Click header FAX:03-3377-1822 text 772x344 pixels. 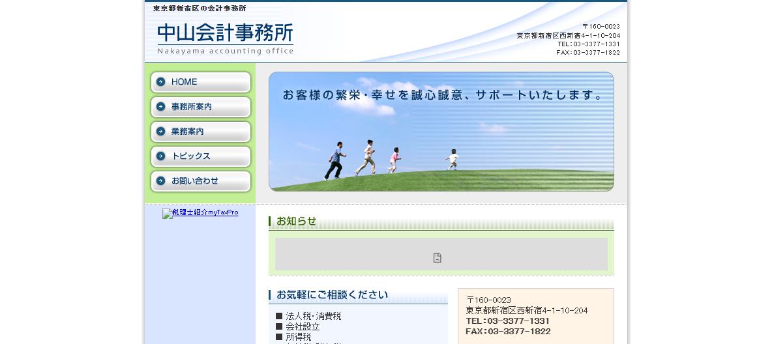click(588, 52)
